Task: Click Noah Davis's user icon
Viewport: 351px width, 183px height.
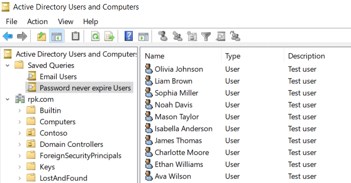Action: point(149,104)
